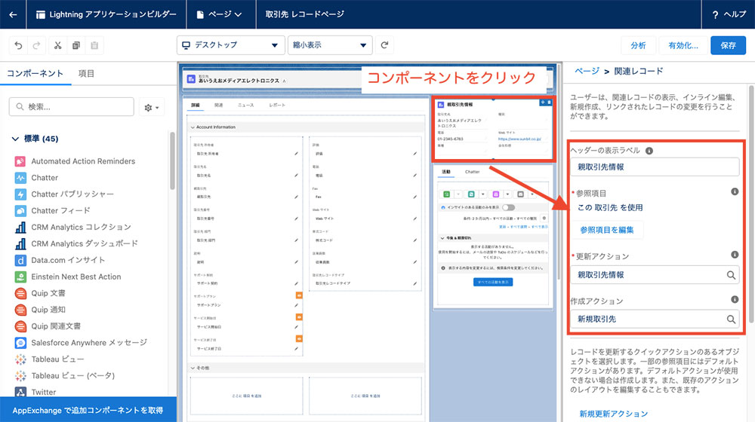Click Twitter in component list
The height and width of the screenshot is (422, 755).
[x=44, y=392]
